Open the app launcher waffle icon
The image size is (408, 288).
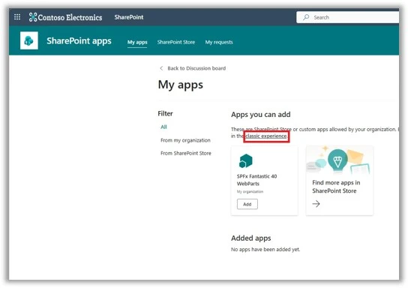17,17
